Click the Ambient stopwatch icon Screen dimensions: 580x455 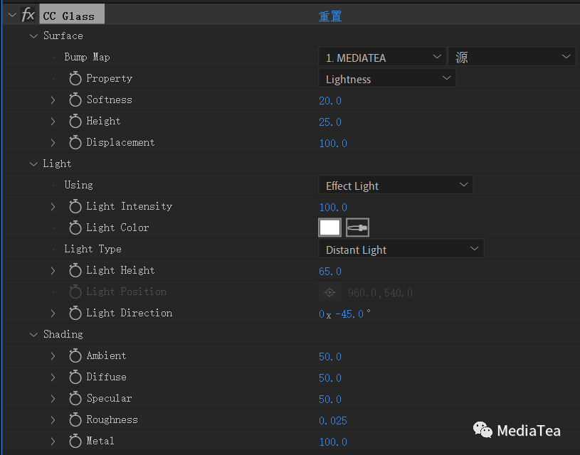pyautogui.click(x=75, y=355)
